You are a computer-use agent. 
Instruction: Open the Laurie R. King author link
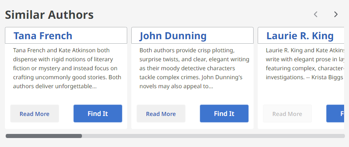[300, 36]
